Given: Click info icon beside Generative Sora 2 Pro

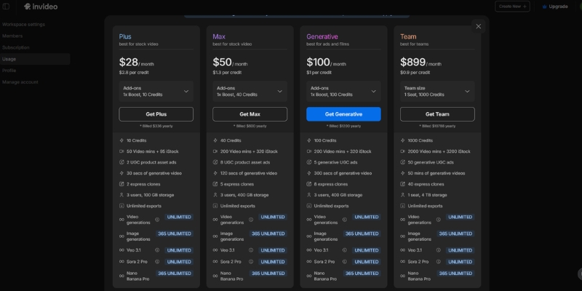Looking at the screenshot, I should pyautogui.click(x=344, y=262).
